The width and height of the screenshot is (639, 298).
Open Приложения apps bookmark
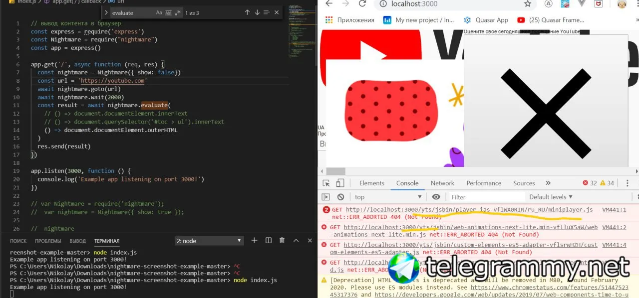350,20
